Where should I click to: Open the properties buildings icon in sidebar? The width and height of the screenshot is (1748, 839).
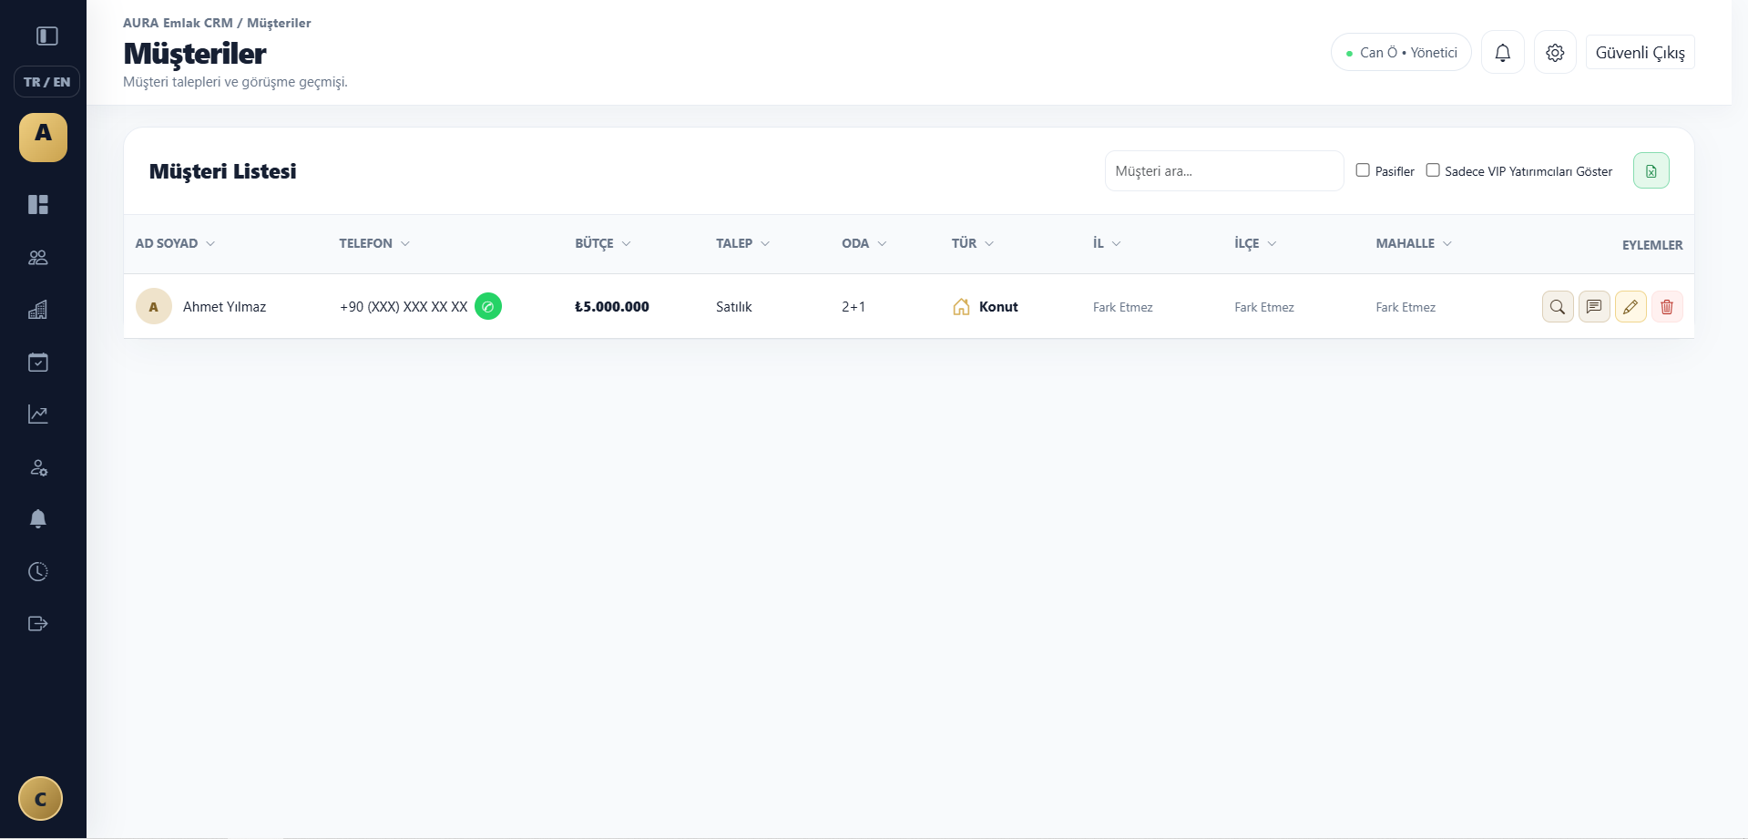point(38,310)
